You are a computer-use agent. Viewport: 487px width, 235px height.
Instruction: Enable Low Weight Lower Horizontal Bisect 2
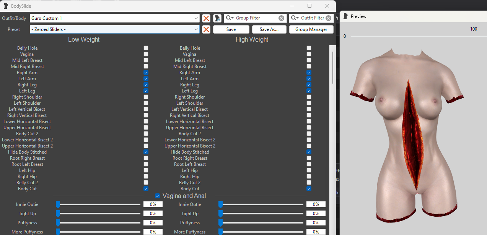point(146,140)
